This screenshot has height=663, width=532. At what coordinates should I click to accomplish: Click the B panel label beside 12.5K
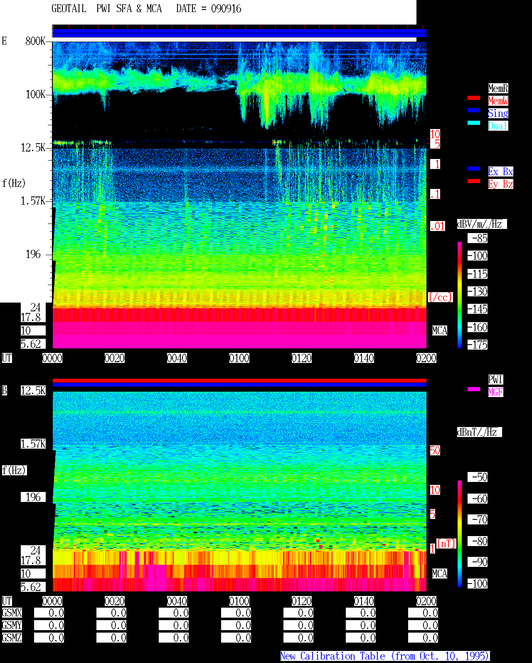click(x=4, y=390)
